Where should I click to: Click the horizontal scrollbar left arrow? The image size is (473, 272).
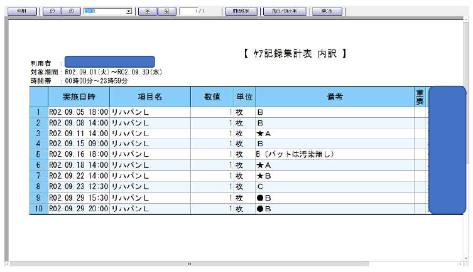pyautogui.click(x=7, y=264)
